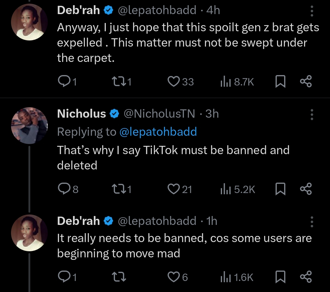Open the Nicholus display name link
Screen dimensions: 330x292
click(x=81, y=114)
